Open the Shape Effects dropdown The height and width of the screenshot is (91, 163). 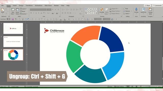(x=115, y=13)
